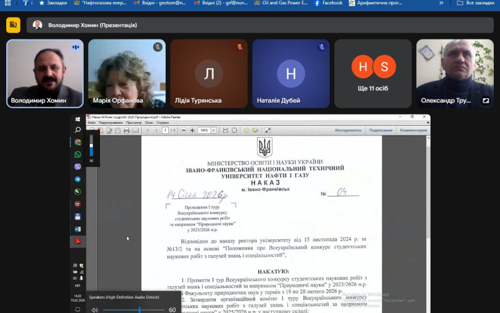Select Марія Орфанова video tile

pos(127,73)
